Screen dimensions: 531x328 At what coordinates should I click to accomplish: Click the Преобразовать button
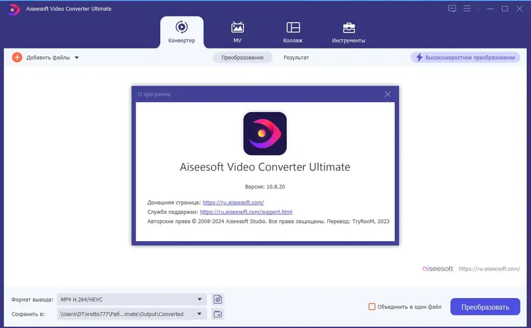[485, 307]
